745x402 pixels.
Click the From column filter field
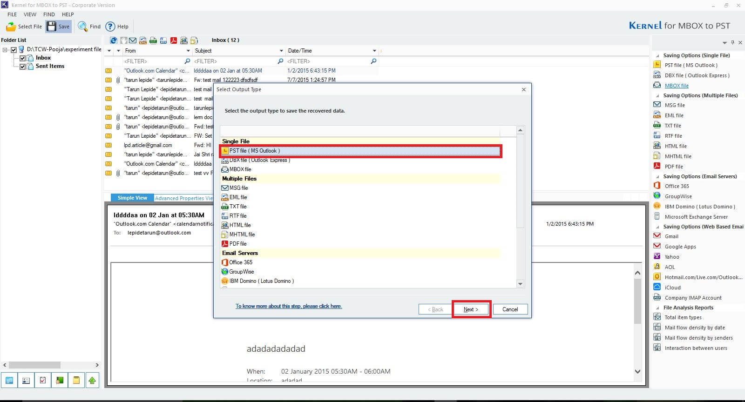[x=157, y=61]
